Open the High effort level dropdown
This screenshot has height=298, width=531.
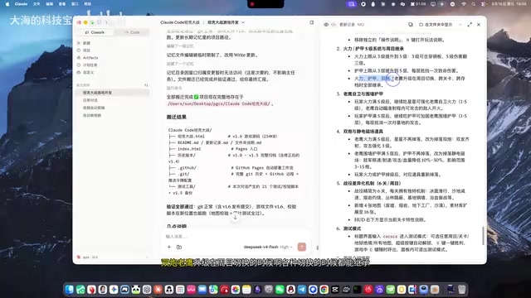pos(286,247)
